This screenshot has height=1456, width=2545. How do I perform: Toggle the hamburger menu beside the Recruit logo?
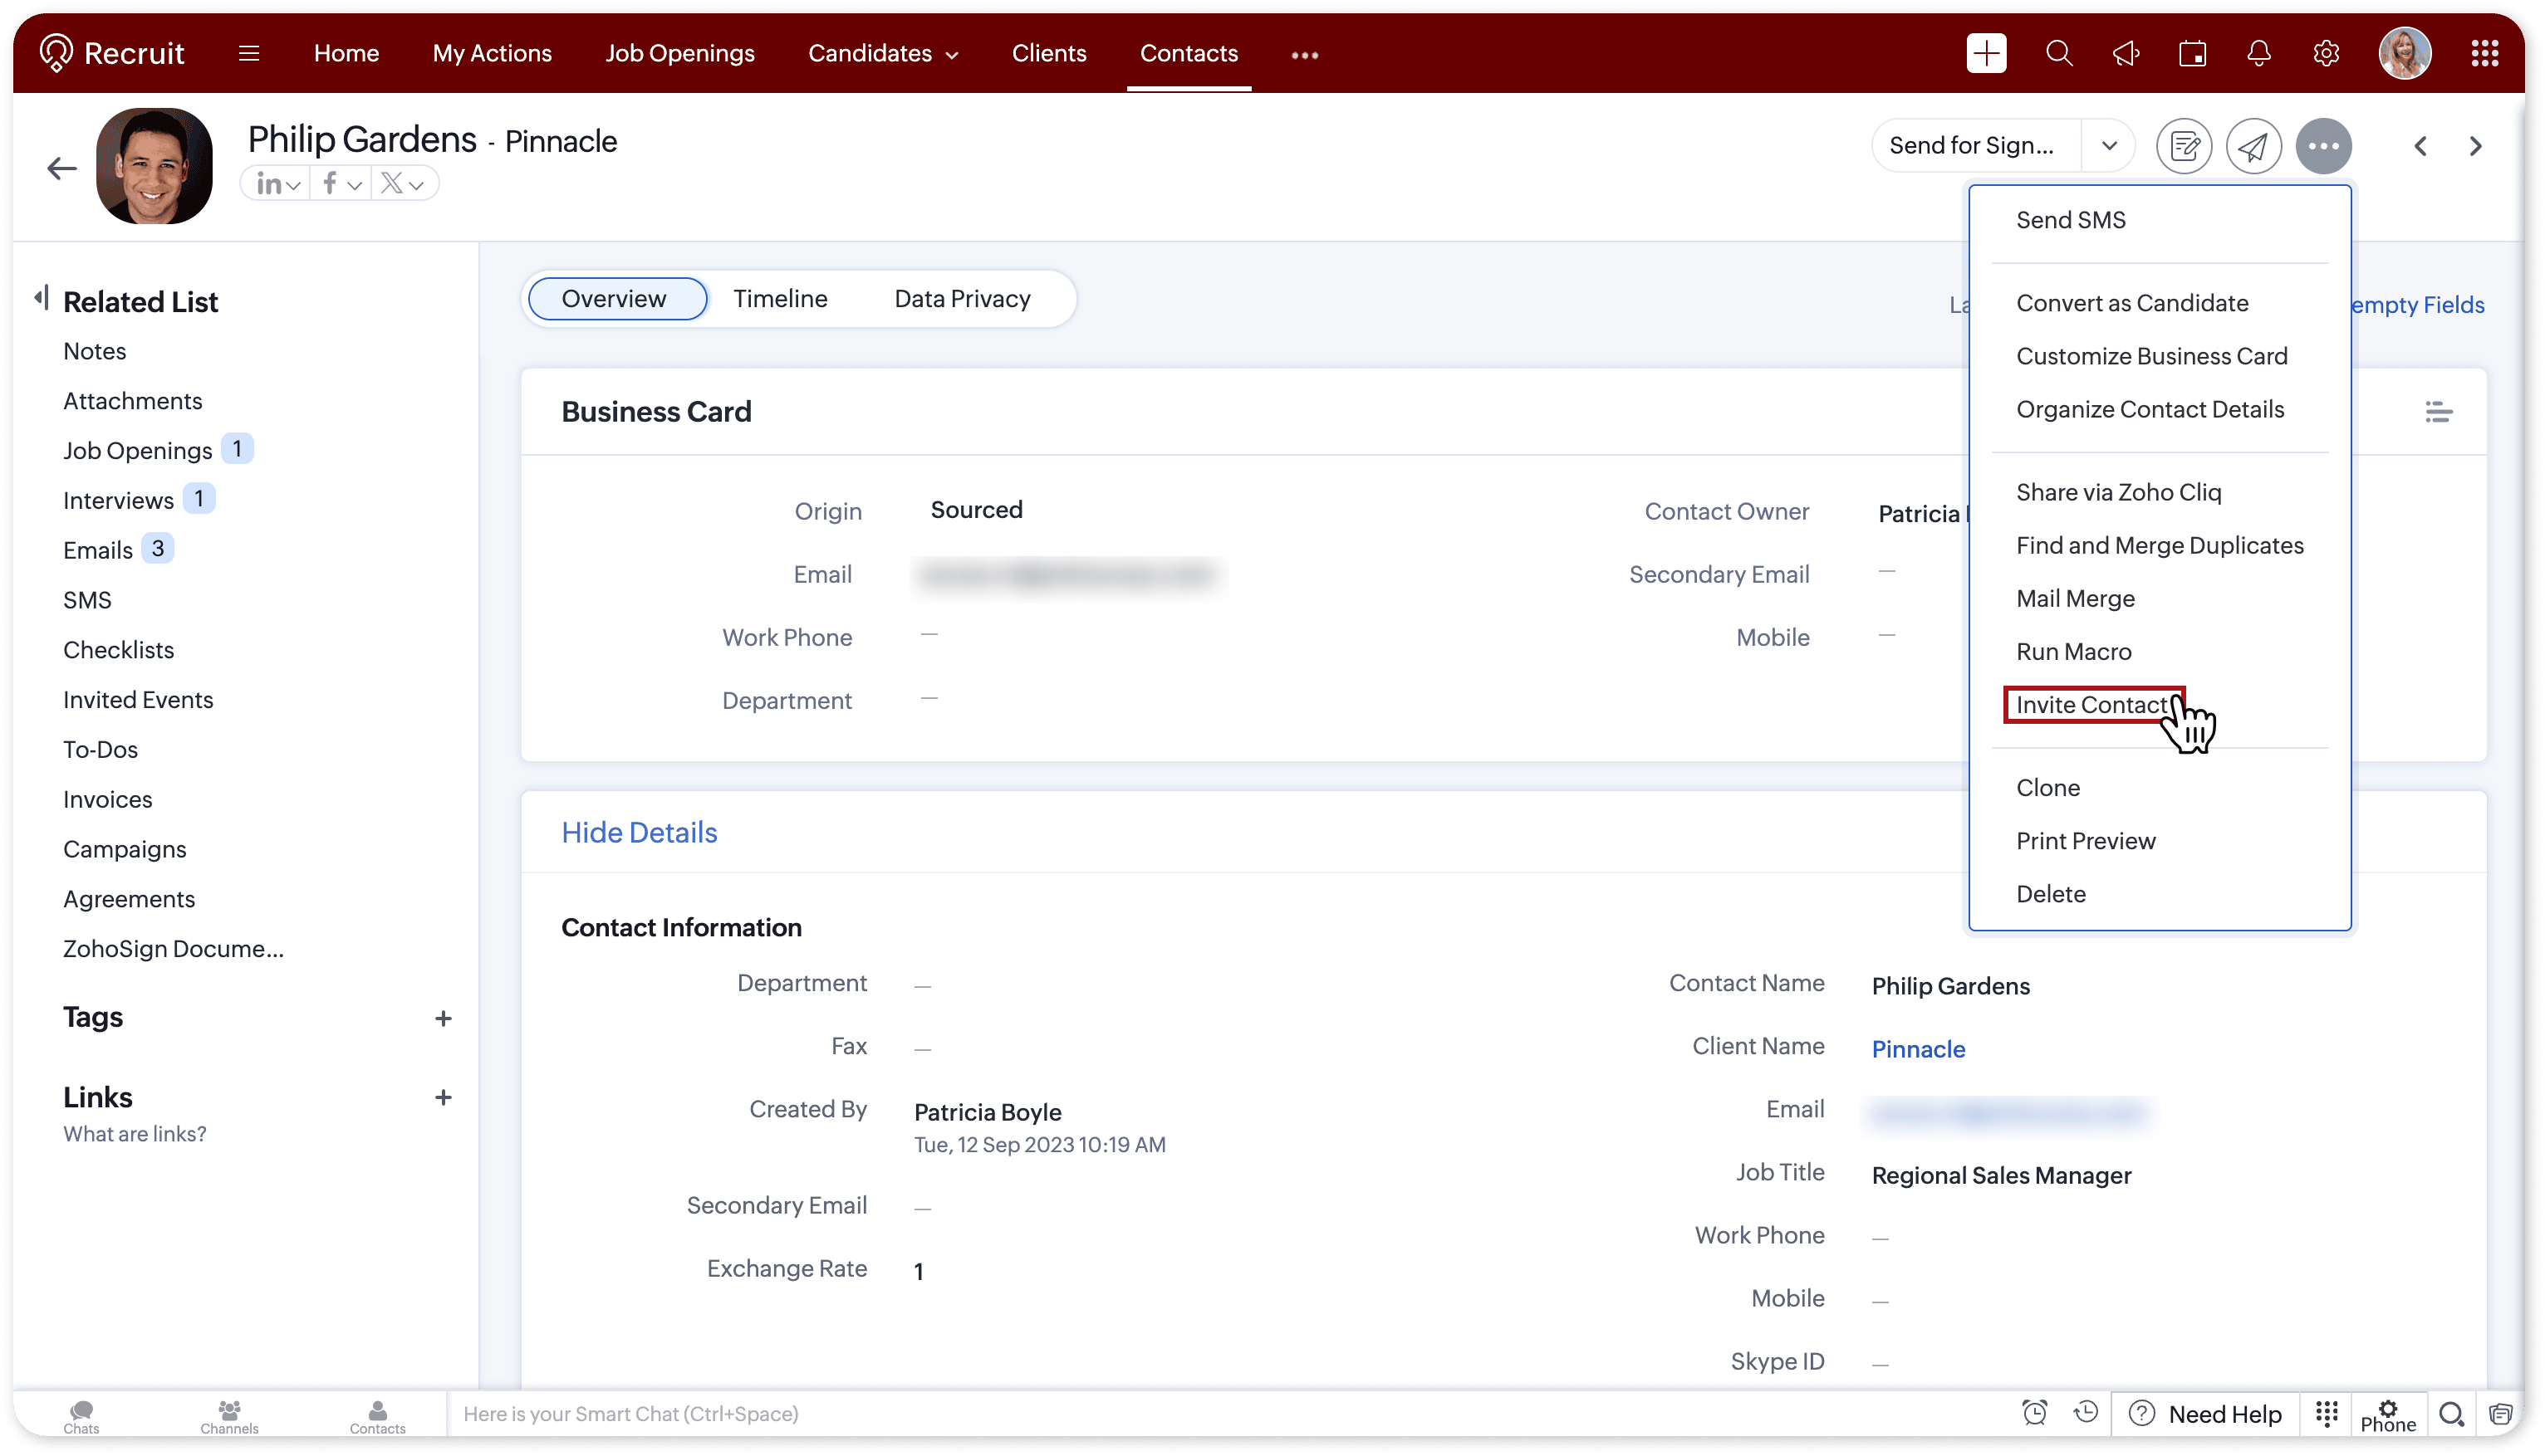tap(249, 53)
